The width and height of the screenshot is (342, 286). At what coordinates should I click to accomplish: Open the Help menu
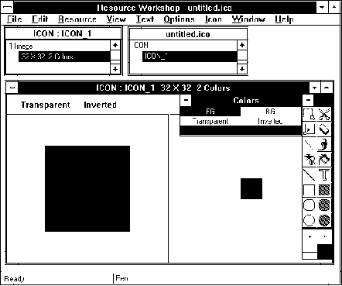(284, 19)
